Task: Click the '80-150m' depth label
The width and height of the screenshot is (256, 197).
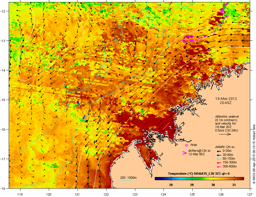Action: 229,159
